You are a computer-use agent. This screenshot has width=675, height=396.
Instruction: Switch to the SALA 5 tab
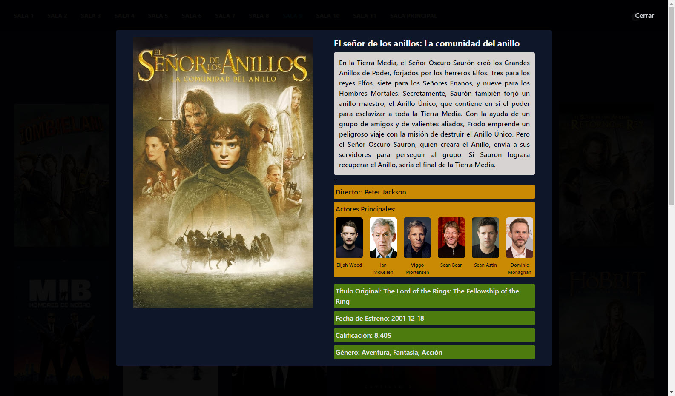coord(158,16)
